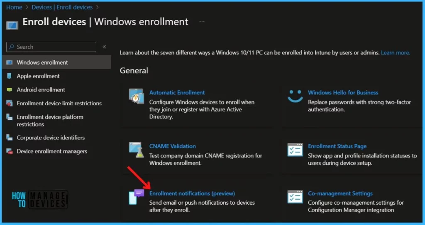425x225 pixels.
Task: Select Windows enrollment in the sidebar
Action: click(56, 62)
